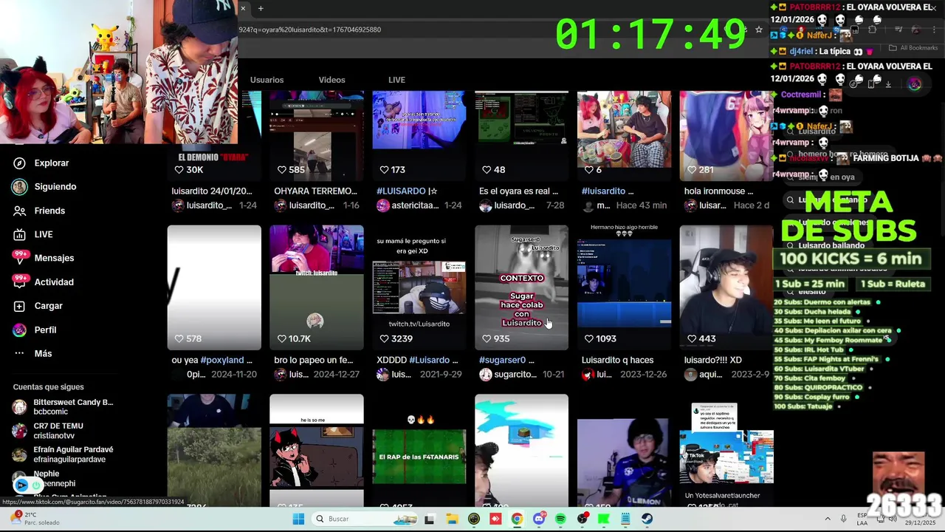
Task: Open the #poxyland hashtag link
Action: pos(221,361)
